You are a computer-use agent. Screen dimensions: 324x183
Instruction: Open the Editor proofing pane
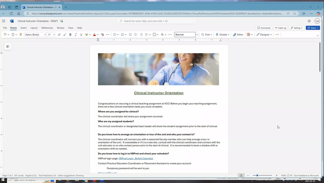pos(238,35)
